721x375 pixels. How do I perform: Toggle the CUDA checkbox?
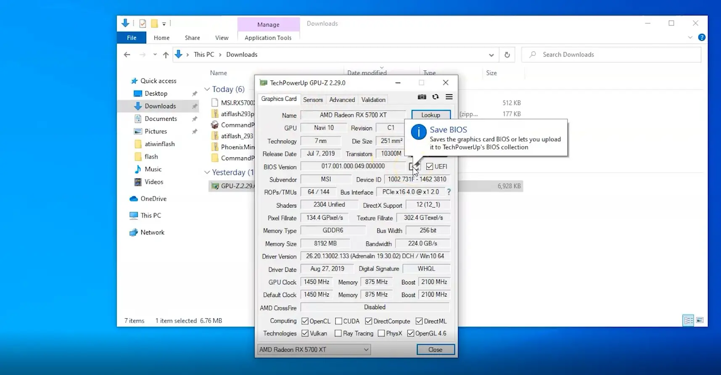338,321
